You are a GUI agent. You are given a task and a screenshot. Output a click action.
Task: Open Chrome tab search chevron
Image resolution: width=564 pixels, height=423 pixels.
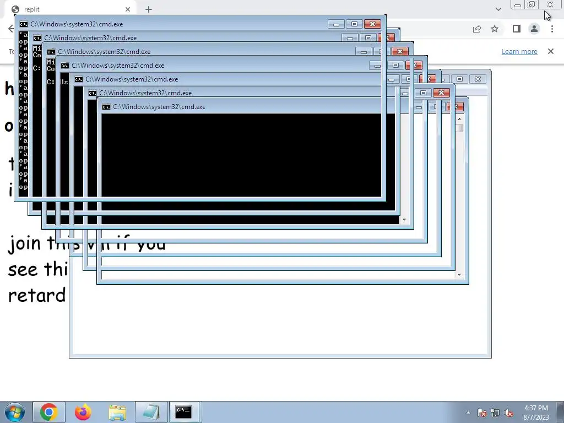coord(498,9)
